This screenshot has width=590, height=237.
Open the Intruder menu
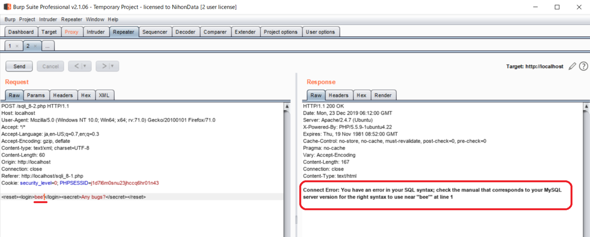tap(48, 20)
